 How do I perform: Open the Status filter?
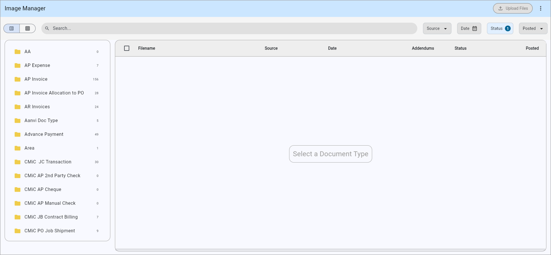point(500,28)
